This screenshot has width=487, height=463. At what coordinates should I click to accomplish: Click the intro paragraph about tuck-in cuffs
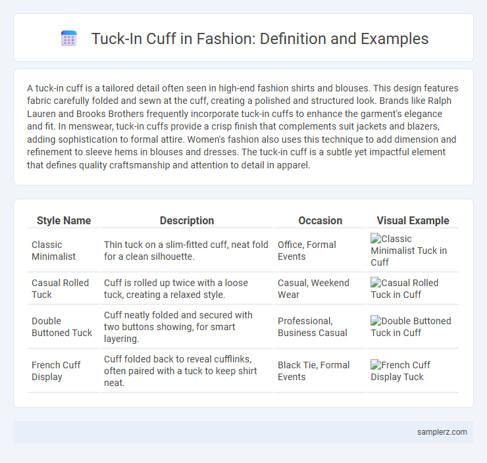pos(243,127)
